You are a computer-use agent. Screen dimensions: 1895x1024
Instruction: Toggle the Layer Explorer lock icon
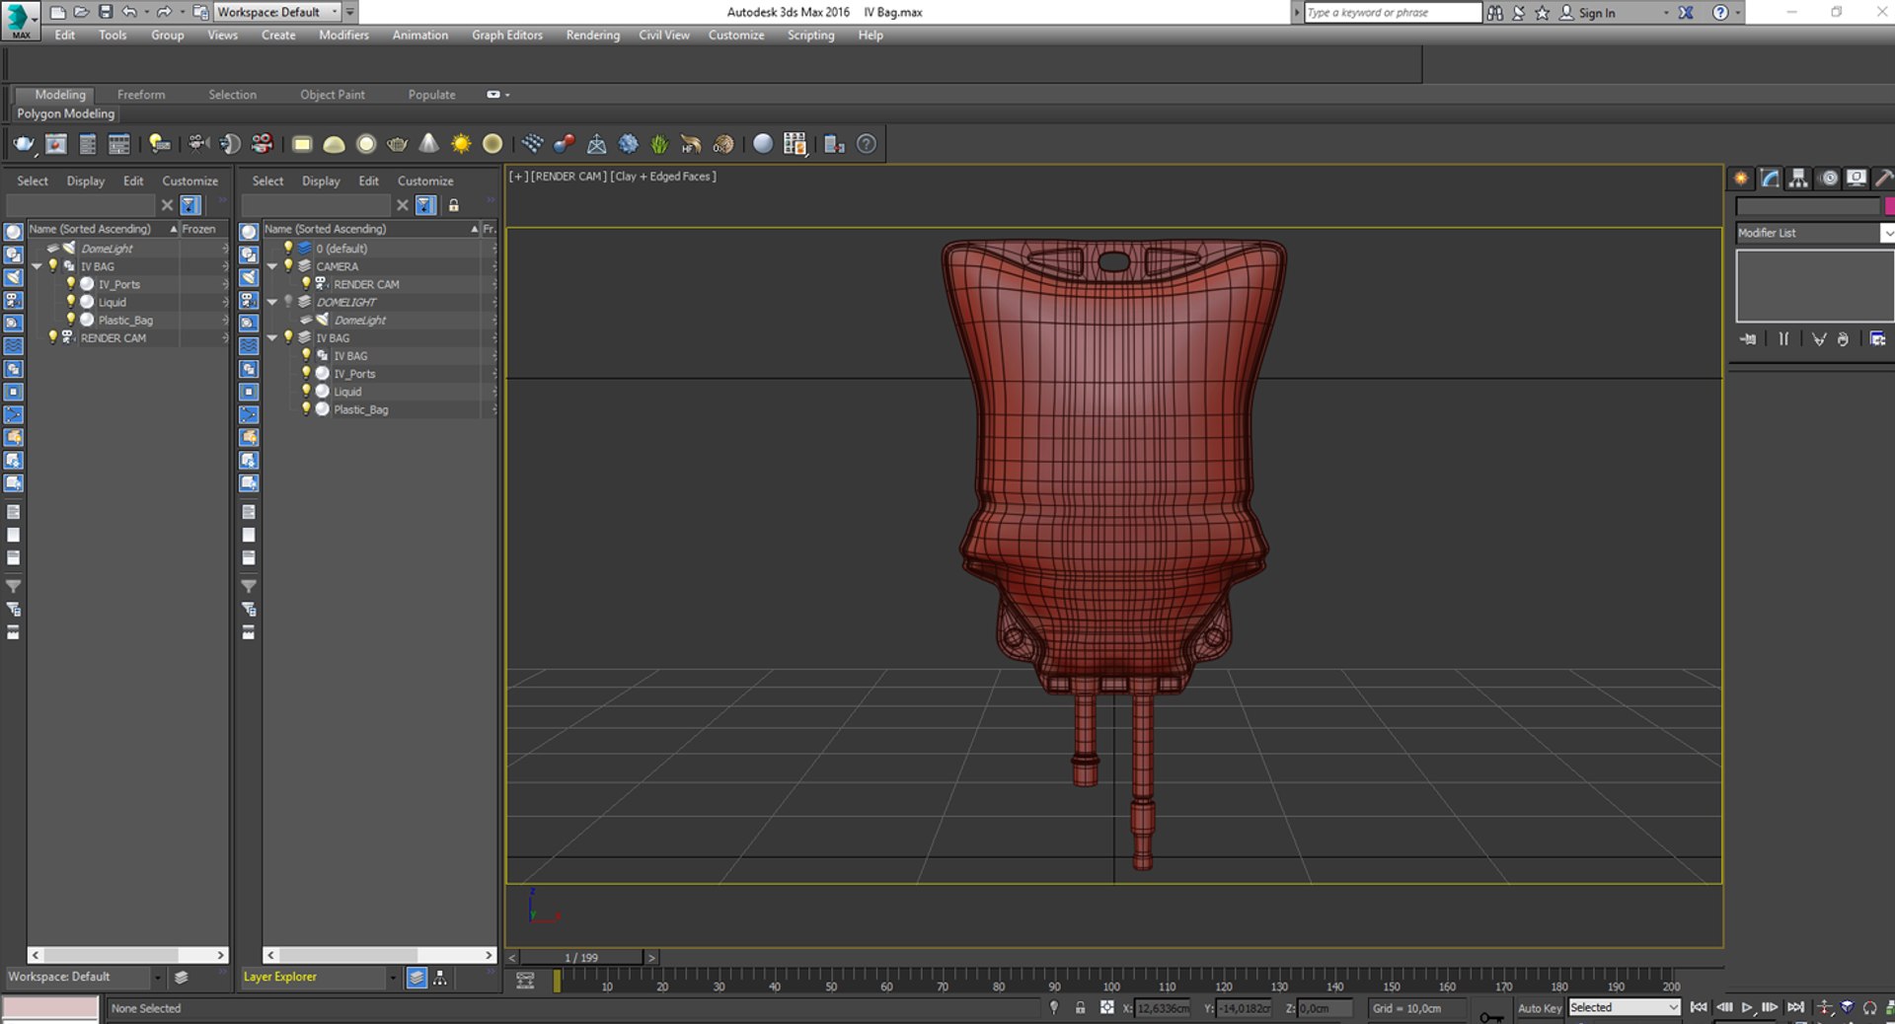(x=454, y=205)
